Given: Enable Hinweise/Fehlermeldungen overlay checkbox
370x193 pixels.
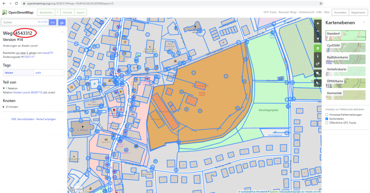Looking at the screenshot, I should tap(327, 114).
